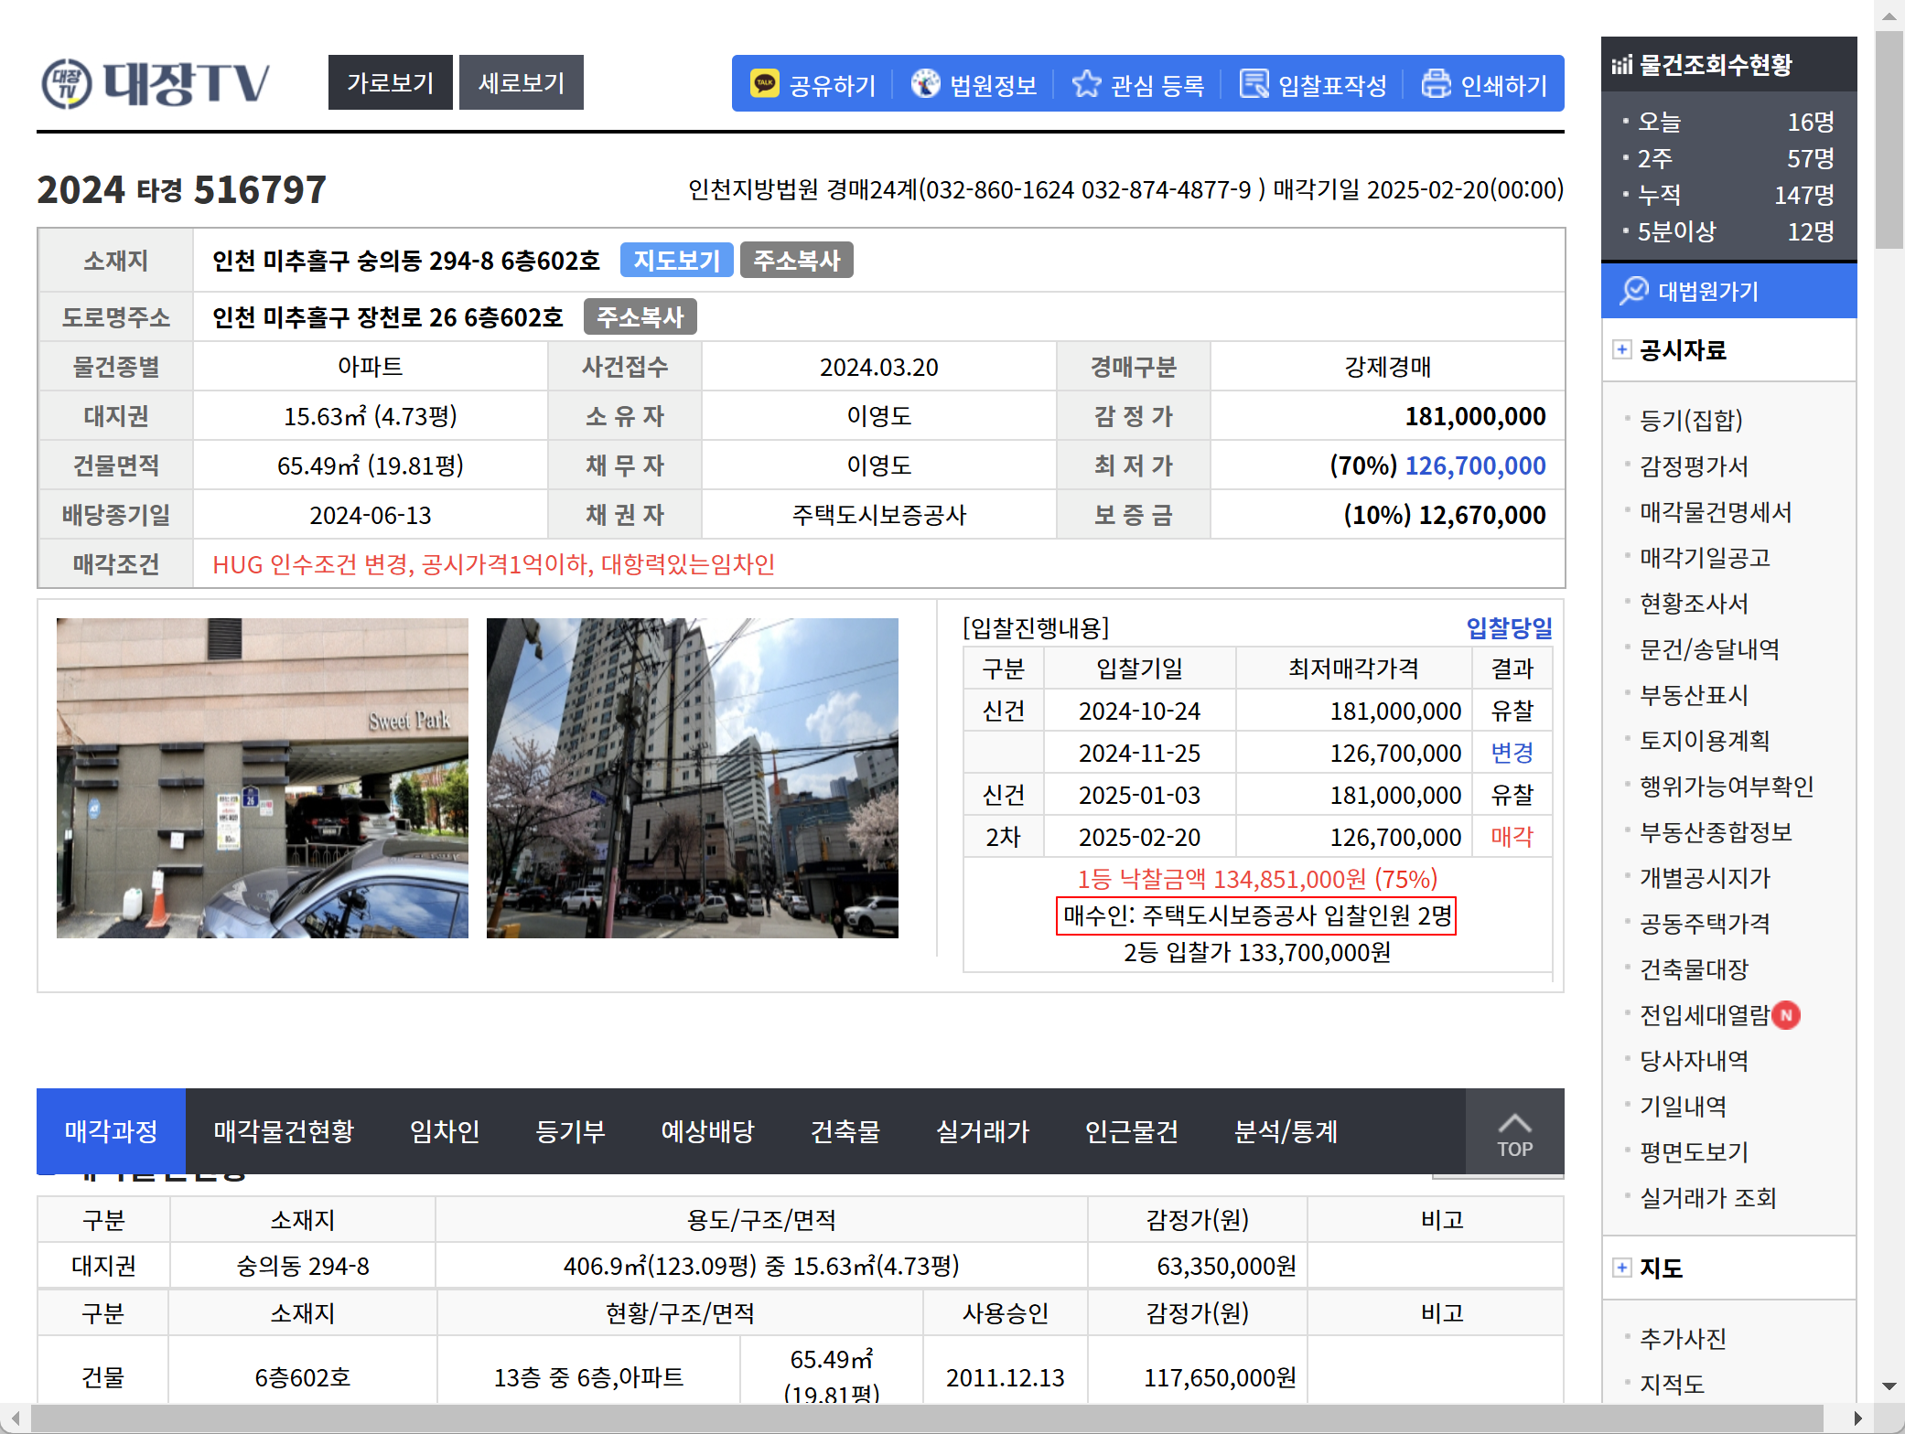The width and height of the screenshot is (1905, 1434).
Task: Click the vertical scrollbar down arrow
Action: 1888,1386
